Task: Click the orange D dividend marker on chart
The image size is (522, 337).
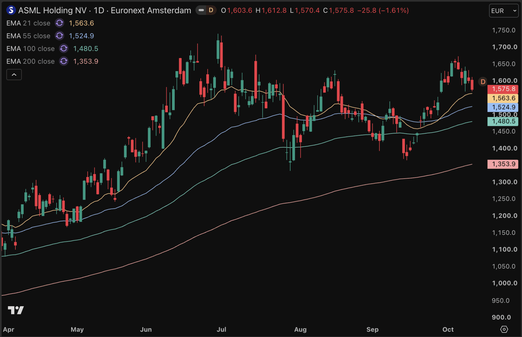Action: click(x=483, y=82)
